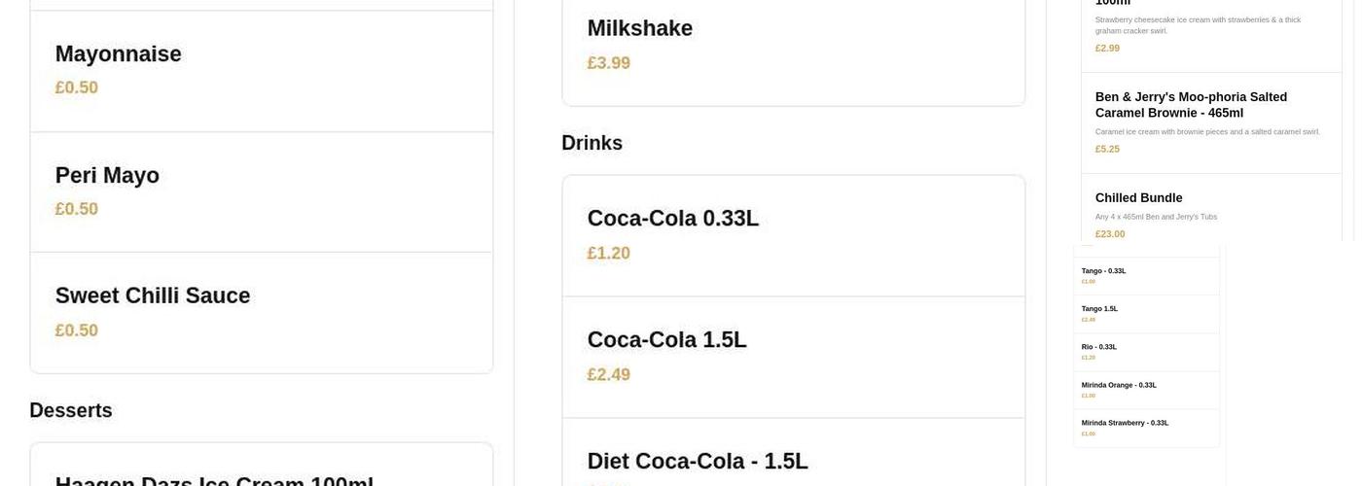Screen dimensions: 1362x486
Task: Select the Coca-Cola 1.5L bottle item
Action: click(793, 357)
